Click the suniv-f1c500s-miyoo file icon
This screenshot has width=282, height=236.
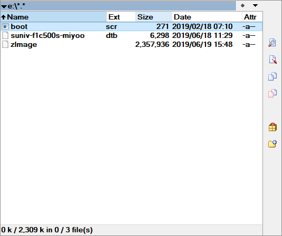5,35
